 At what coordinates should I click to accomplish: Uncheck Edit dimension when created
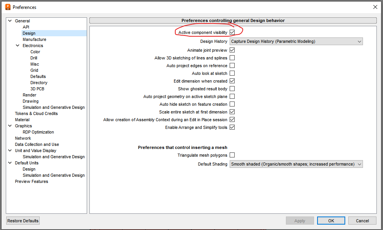(232, 81)
